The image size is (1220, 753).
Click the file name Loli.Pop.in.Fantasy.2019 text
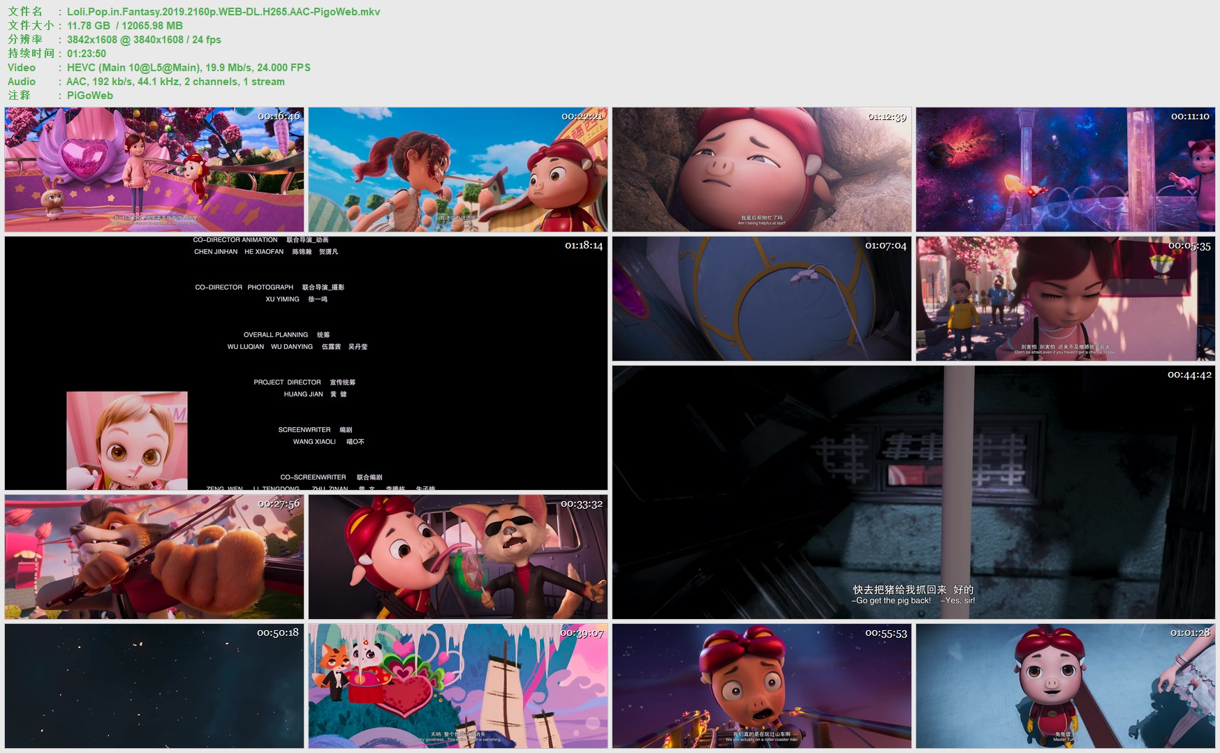(223, 12)
